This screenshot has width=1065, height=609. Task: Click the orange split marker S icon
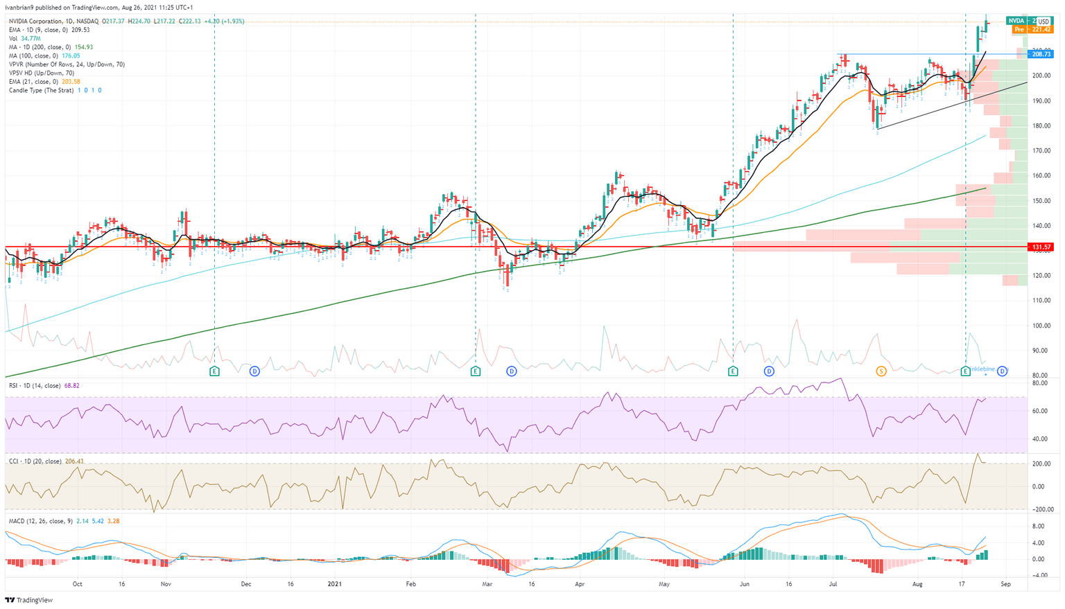pyautogui.click(x=881, y=371)
